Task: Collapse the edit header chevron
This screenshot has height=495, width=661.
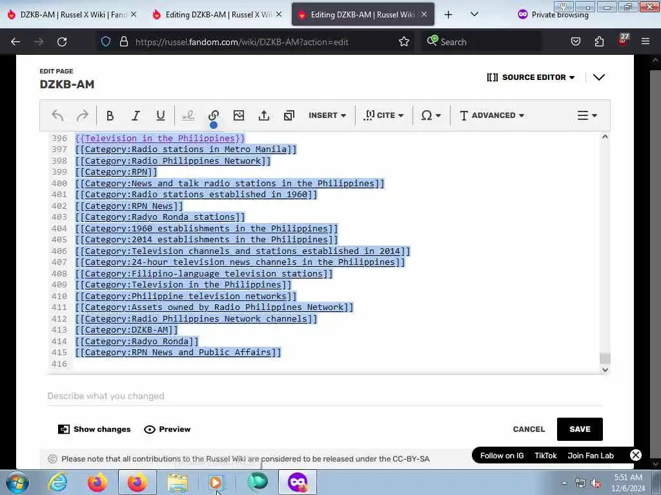Action: 599,77
